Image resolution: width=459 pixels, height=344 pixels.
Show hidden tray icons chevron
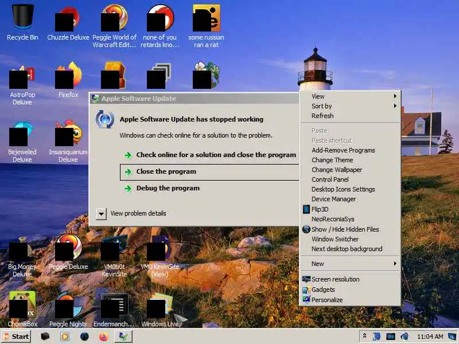click(x=364, y=336)
